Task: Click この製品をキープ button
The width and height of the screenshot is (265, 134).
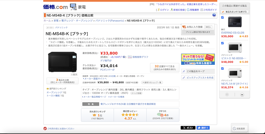Action: tap(198, 71)
